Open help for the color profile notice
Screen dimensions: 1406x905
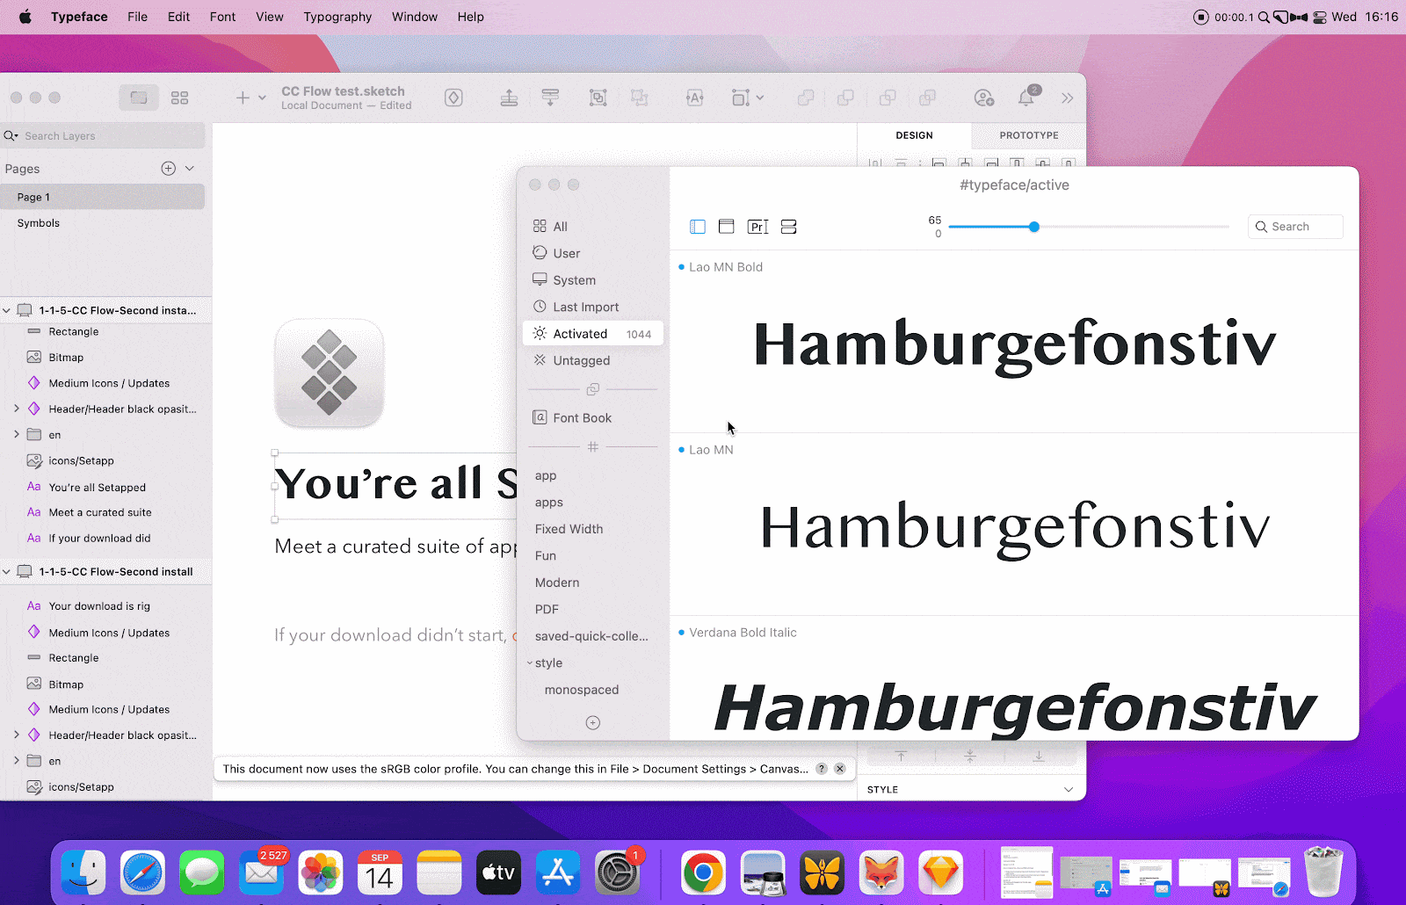click(822, 769)
